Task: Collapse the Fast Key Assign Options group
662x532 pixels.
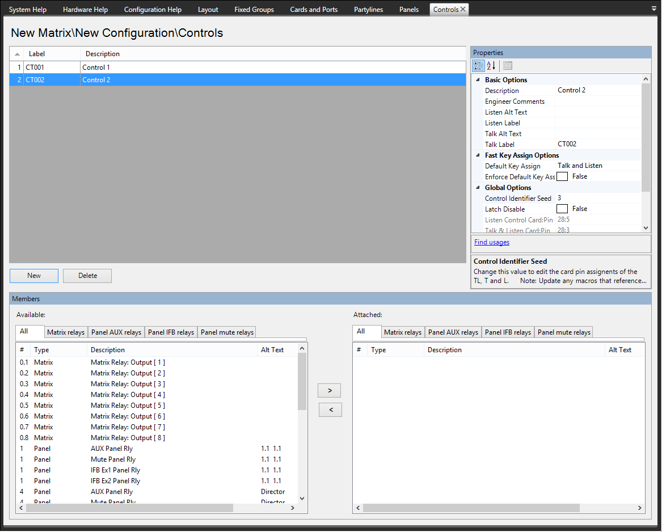Action: click(478, 155)
